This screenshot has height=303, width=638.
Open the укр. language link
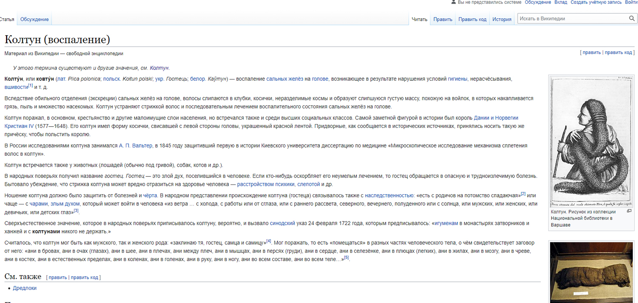[160, 79]
